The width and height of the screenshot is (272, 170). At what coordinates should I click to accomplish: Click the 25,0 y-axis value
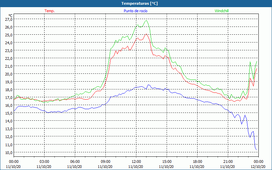click(x=9, y=35)
